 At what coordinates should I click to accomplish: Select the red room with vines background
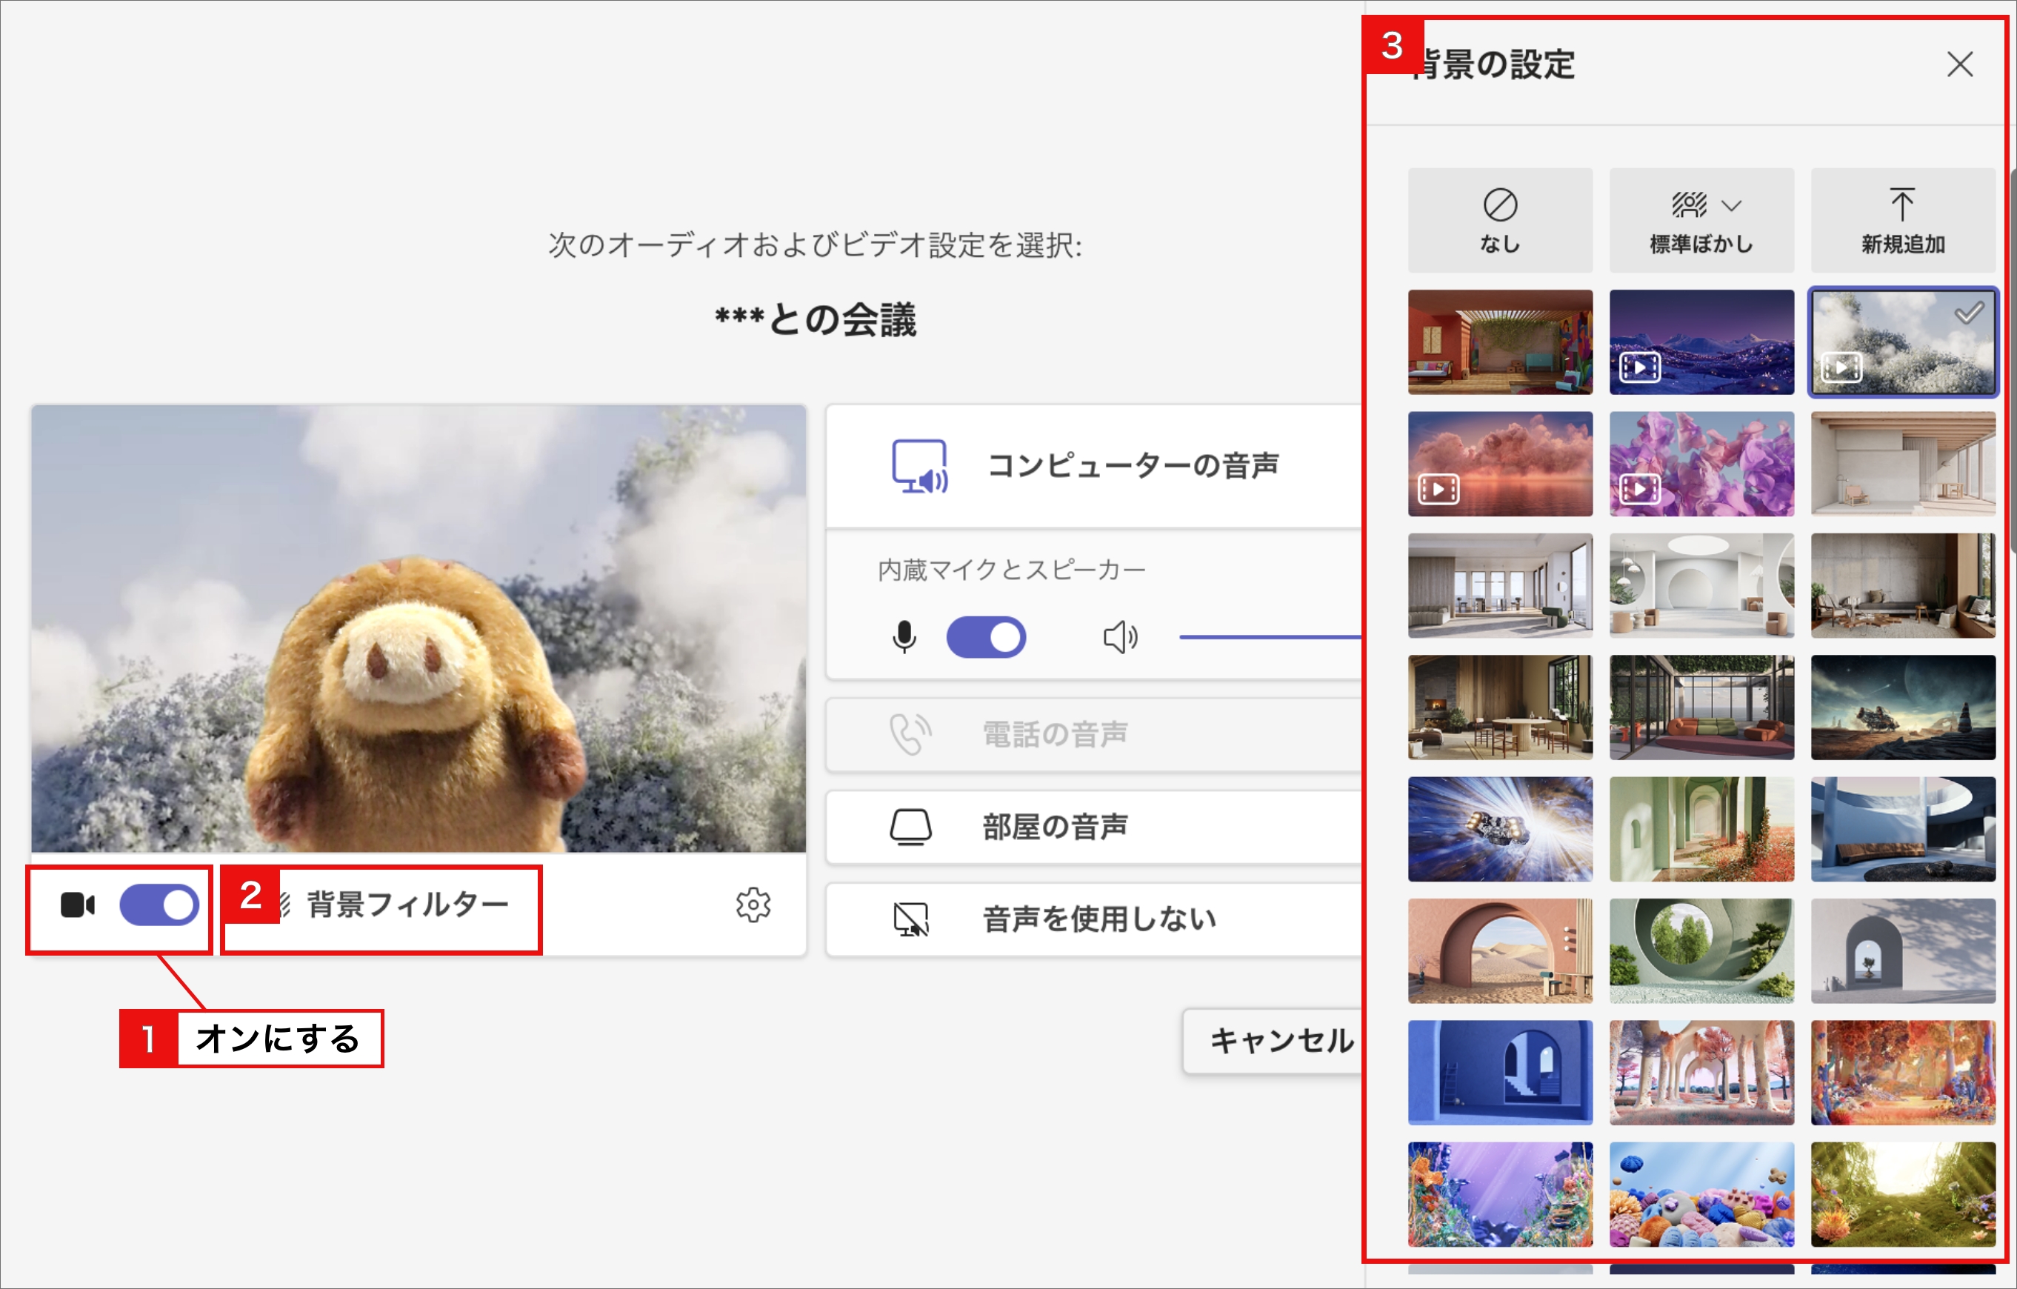[1500, 342]
